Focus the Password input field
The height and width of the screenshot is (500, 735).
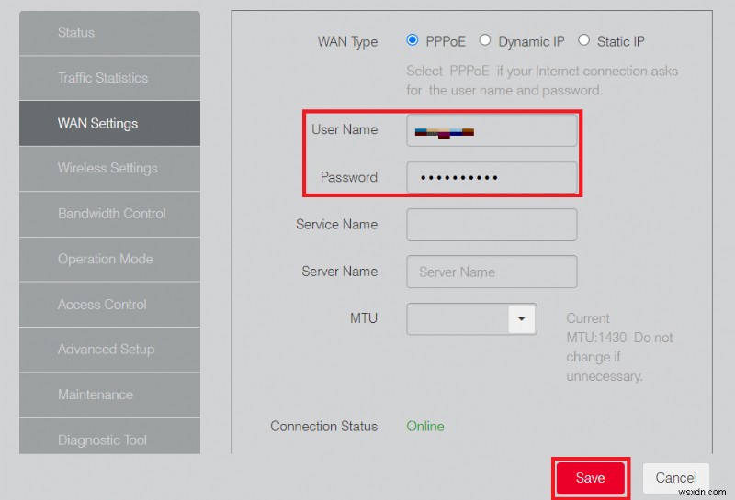[x=492, y=177]
